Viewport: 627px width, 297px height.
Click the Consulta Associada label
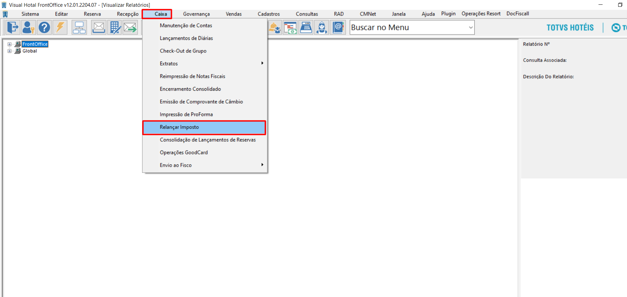coord(545,60)
